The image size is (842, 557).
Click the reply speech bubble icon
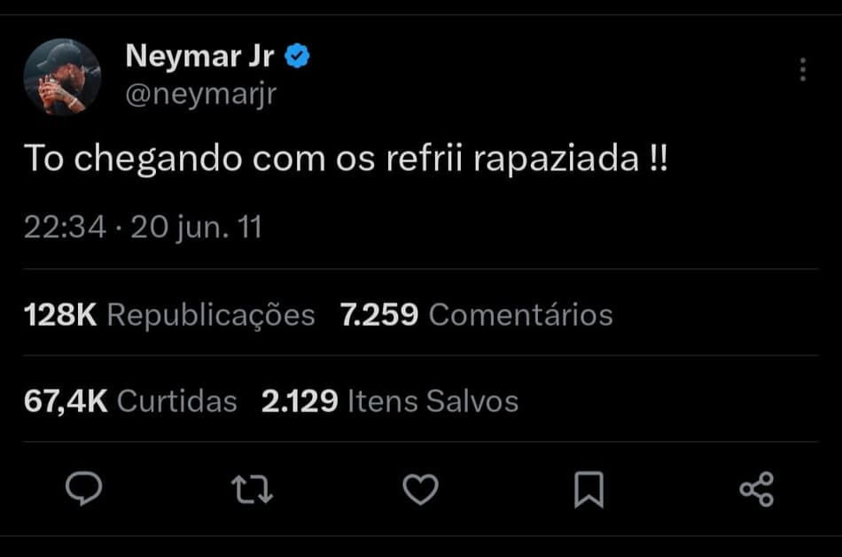pos(84,489)
